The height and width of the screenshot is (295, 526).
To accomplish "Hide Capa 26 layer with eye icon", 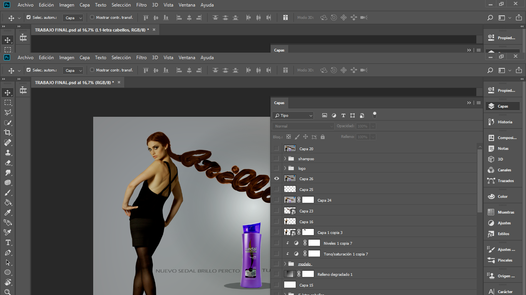I will 276,179.
